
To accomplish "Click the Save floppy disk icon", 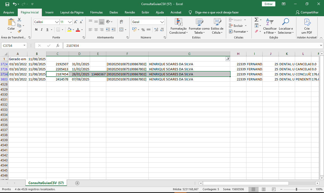I will click(x=7, y=4).
